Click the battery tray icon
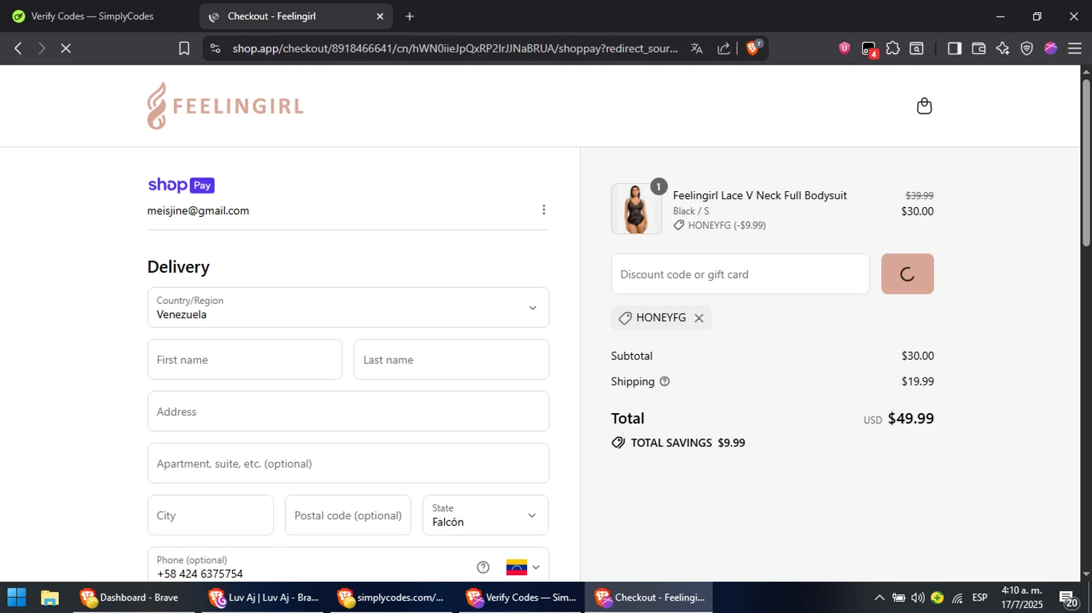 (899, 598)
